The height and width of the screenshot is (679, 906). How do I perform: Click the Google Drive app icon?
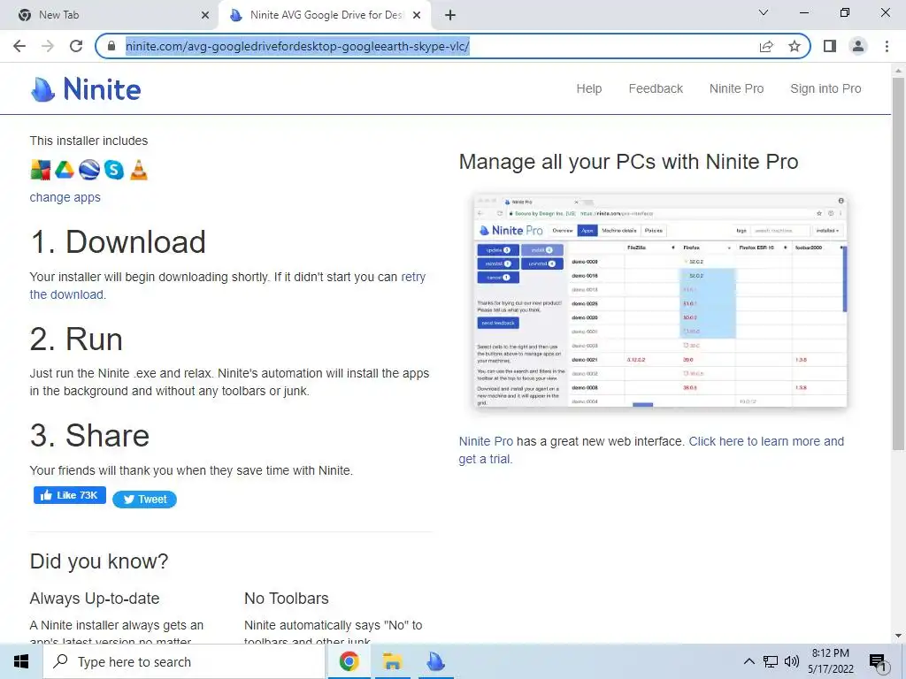tap(65, 170)
